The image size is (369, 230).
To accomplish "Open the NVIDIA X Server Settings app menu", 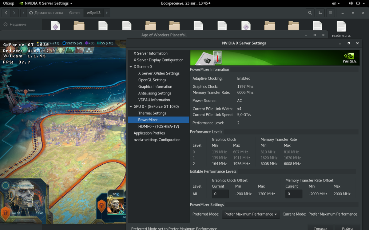I will tap(46, 3).
